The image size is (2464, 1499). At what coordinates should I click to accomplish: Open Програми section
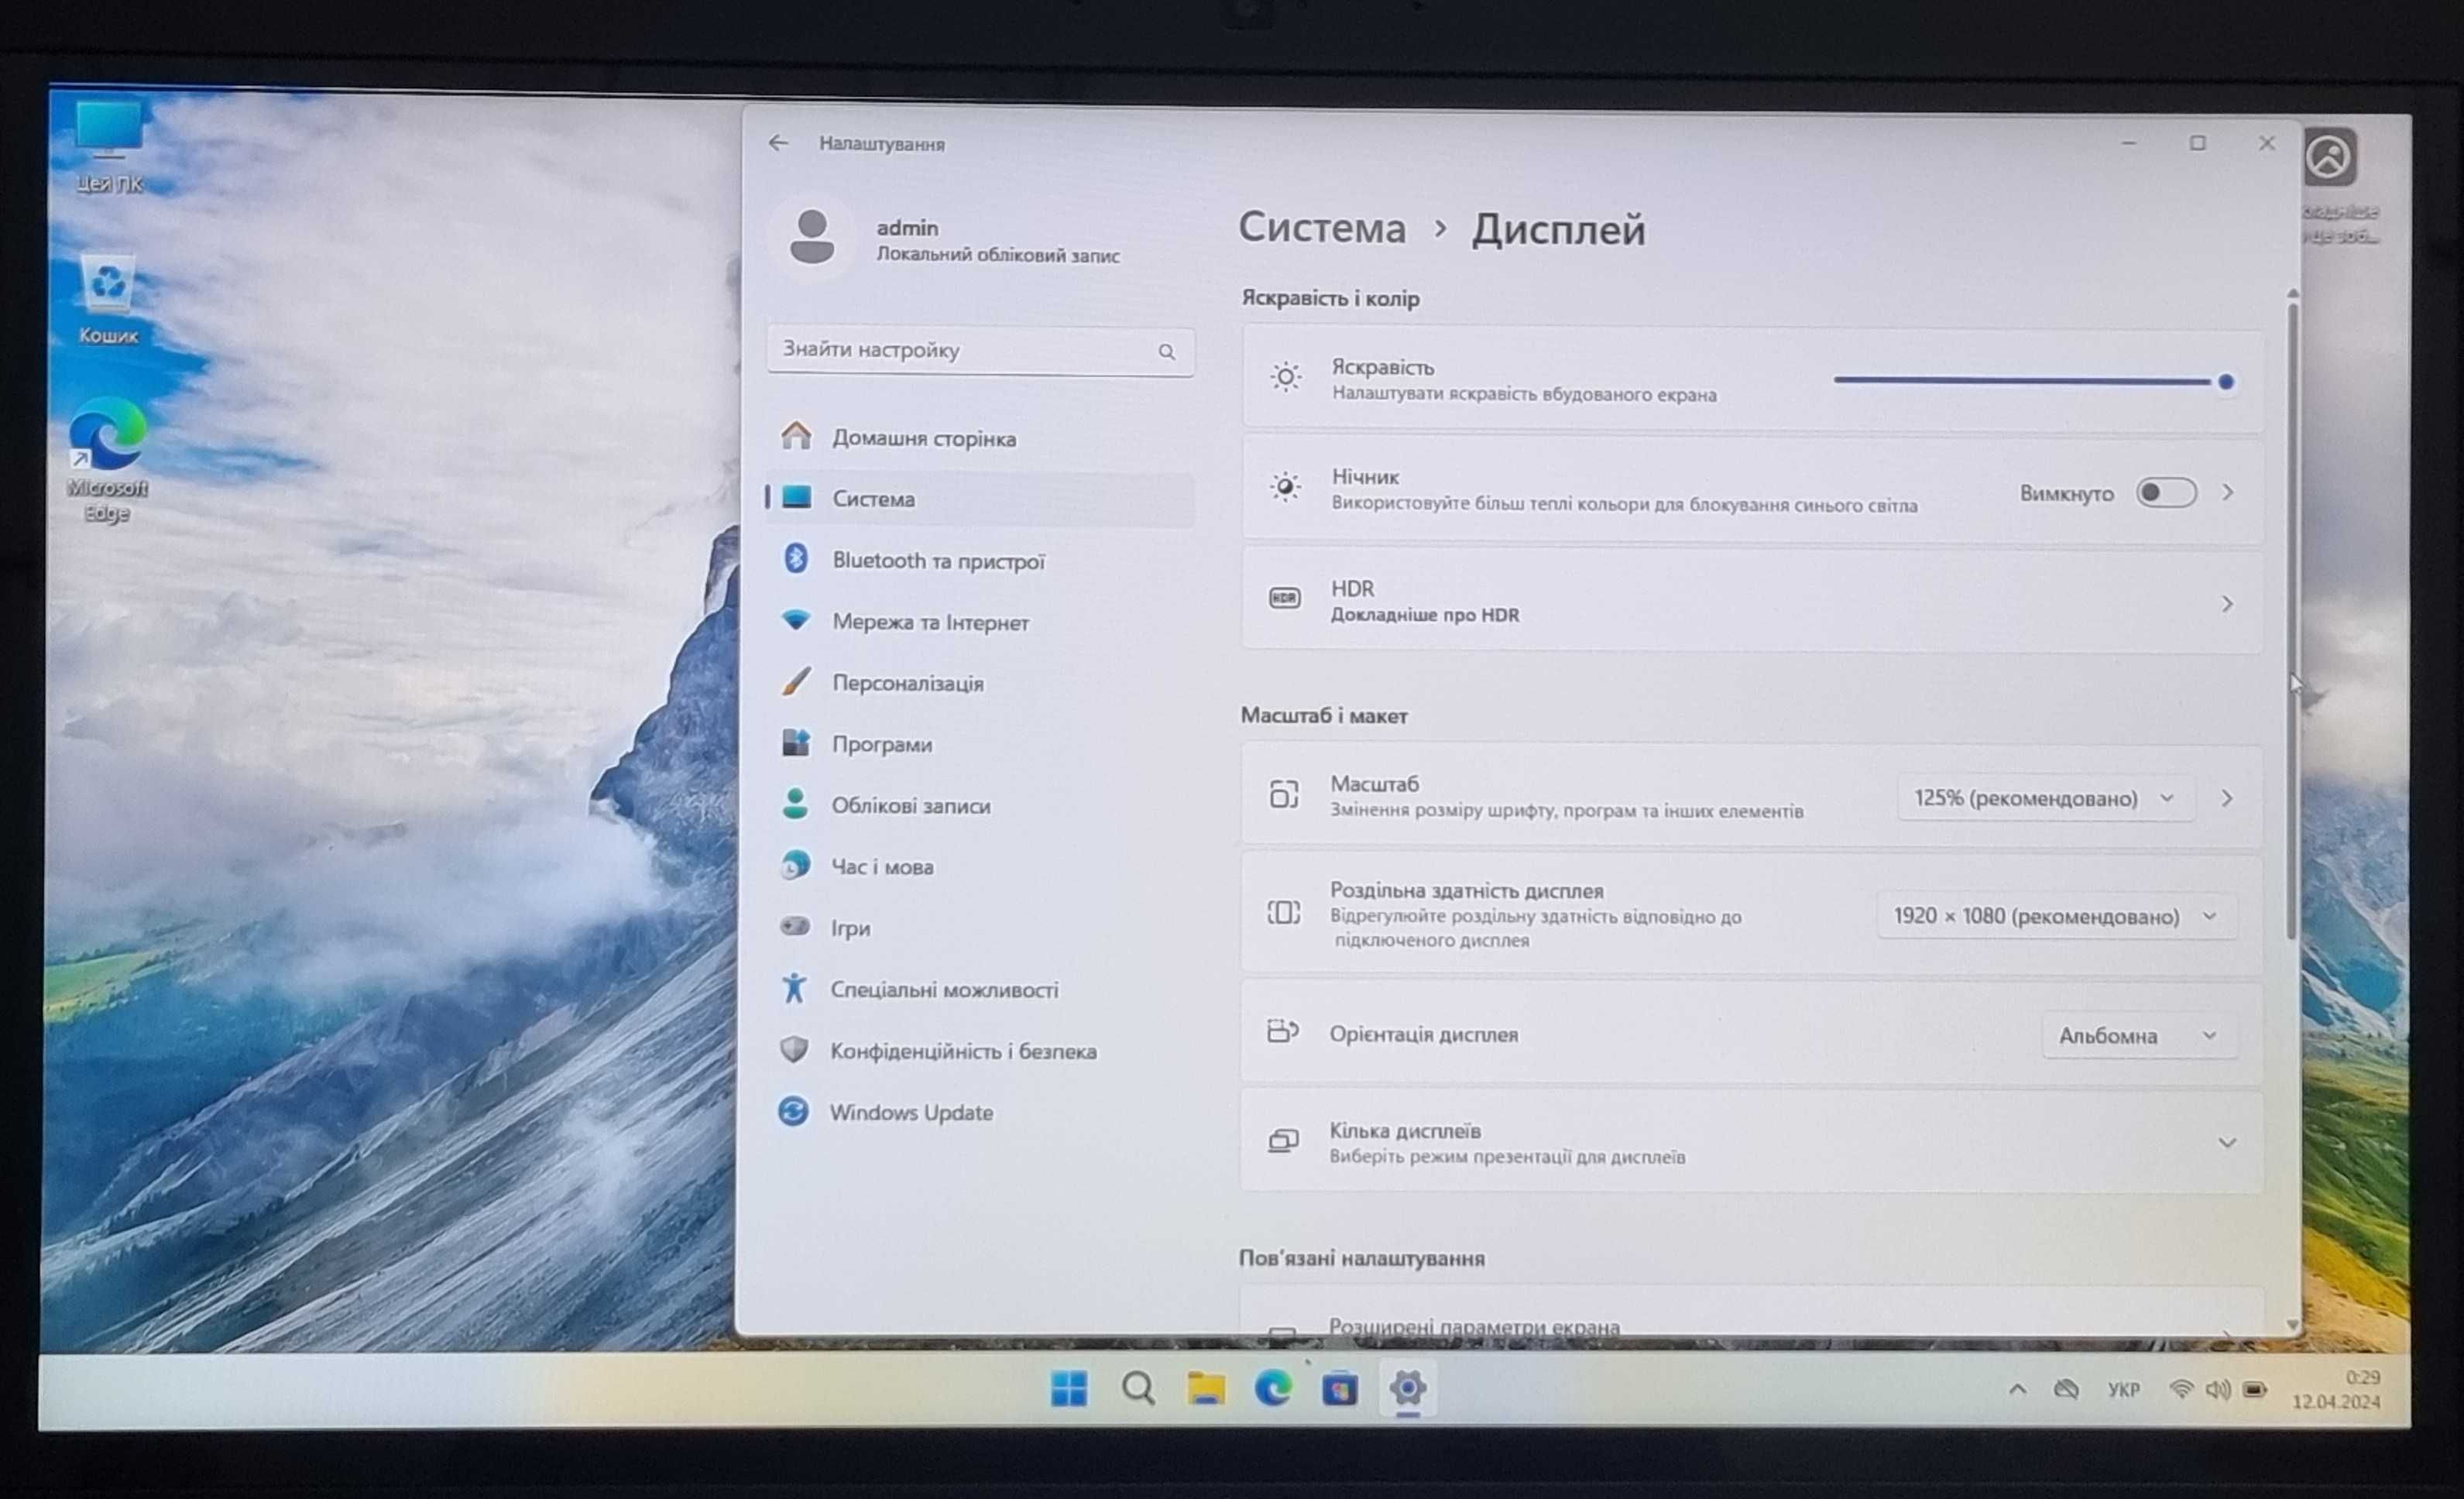980,743
